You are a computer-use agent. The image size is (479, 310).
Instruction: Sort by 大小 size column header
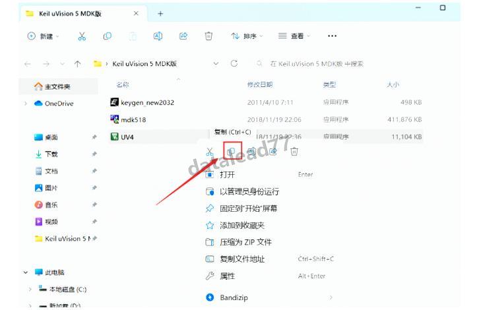pyautogui.click(x=393, y=84)
